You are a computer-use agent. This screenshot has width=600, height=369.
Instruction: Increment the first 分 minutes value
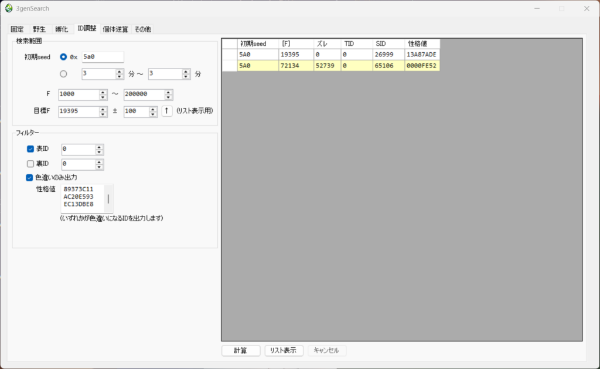point(119,72)
